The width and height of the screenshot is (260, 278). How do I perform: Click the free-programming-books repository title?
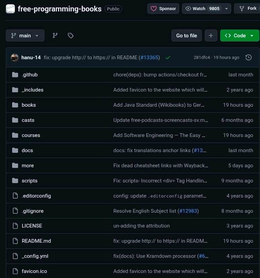pos(60,9)
